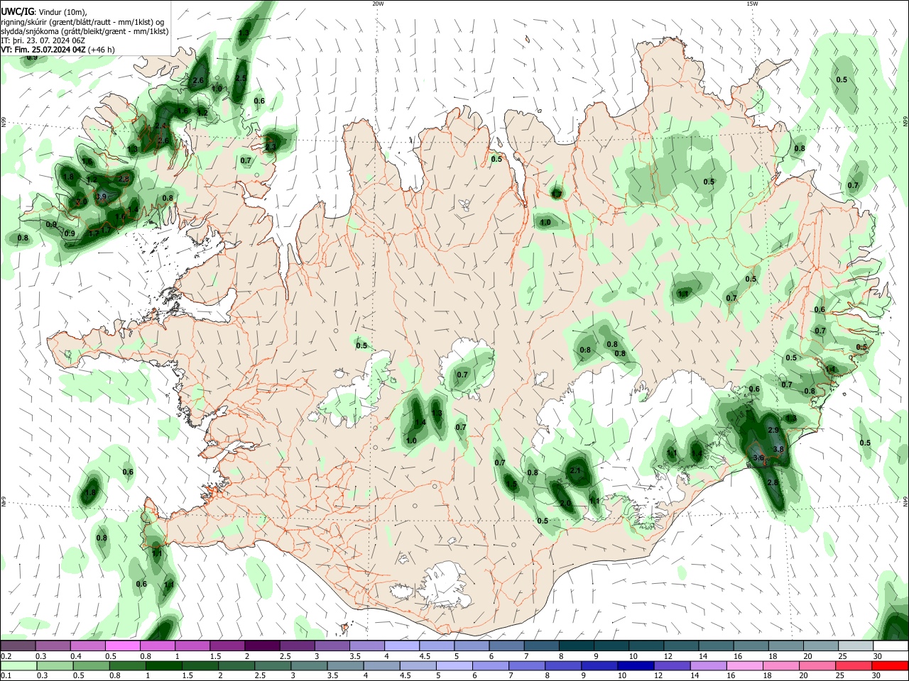Select the lavender 4–4.5 snow scale swatch
909x681 pixels.
[402, 646]
